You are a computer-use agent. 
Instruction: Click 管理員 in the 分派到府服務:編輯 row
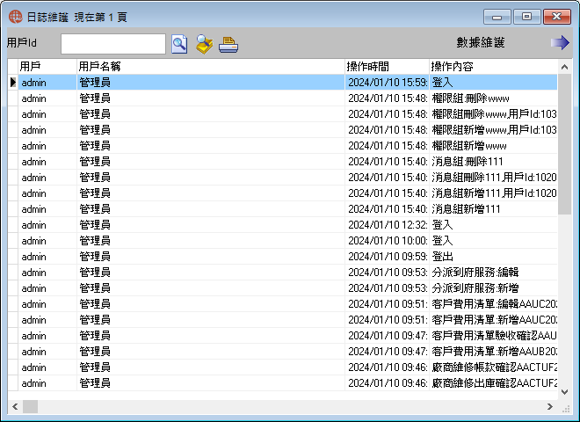pos(211,273)
